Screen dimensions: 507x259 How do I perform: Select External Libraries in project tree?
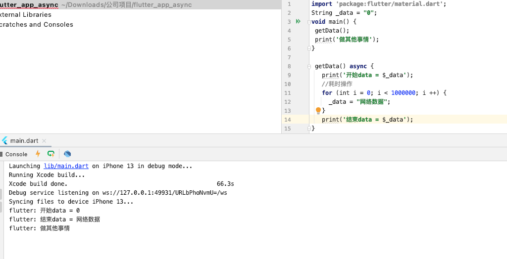(x=26, y=14)
